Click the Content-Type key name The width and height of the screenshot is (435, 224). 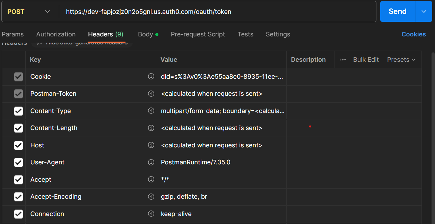[x=51, y=111]
